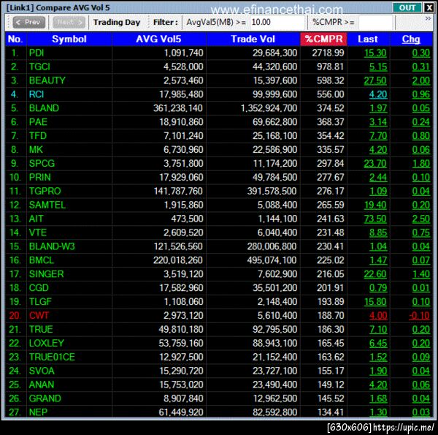Viewport: 438px width, 435px height.
Task: Select the TRUE symbol in row 21
Action: [x=41, y=329]
